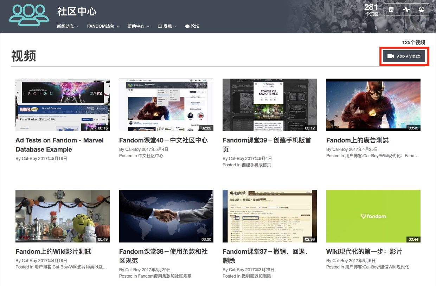Open title Fandom课堂37－撤销、回退、删除
436x286 pixels.
click(x=266, y=256)
